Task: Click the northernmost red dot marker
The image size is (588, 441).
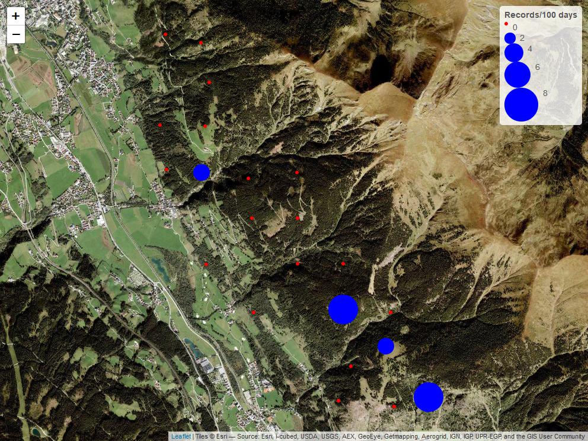Action: coord(165,34)
